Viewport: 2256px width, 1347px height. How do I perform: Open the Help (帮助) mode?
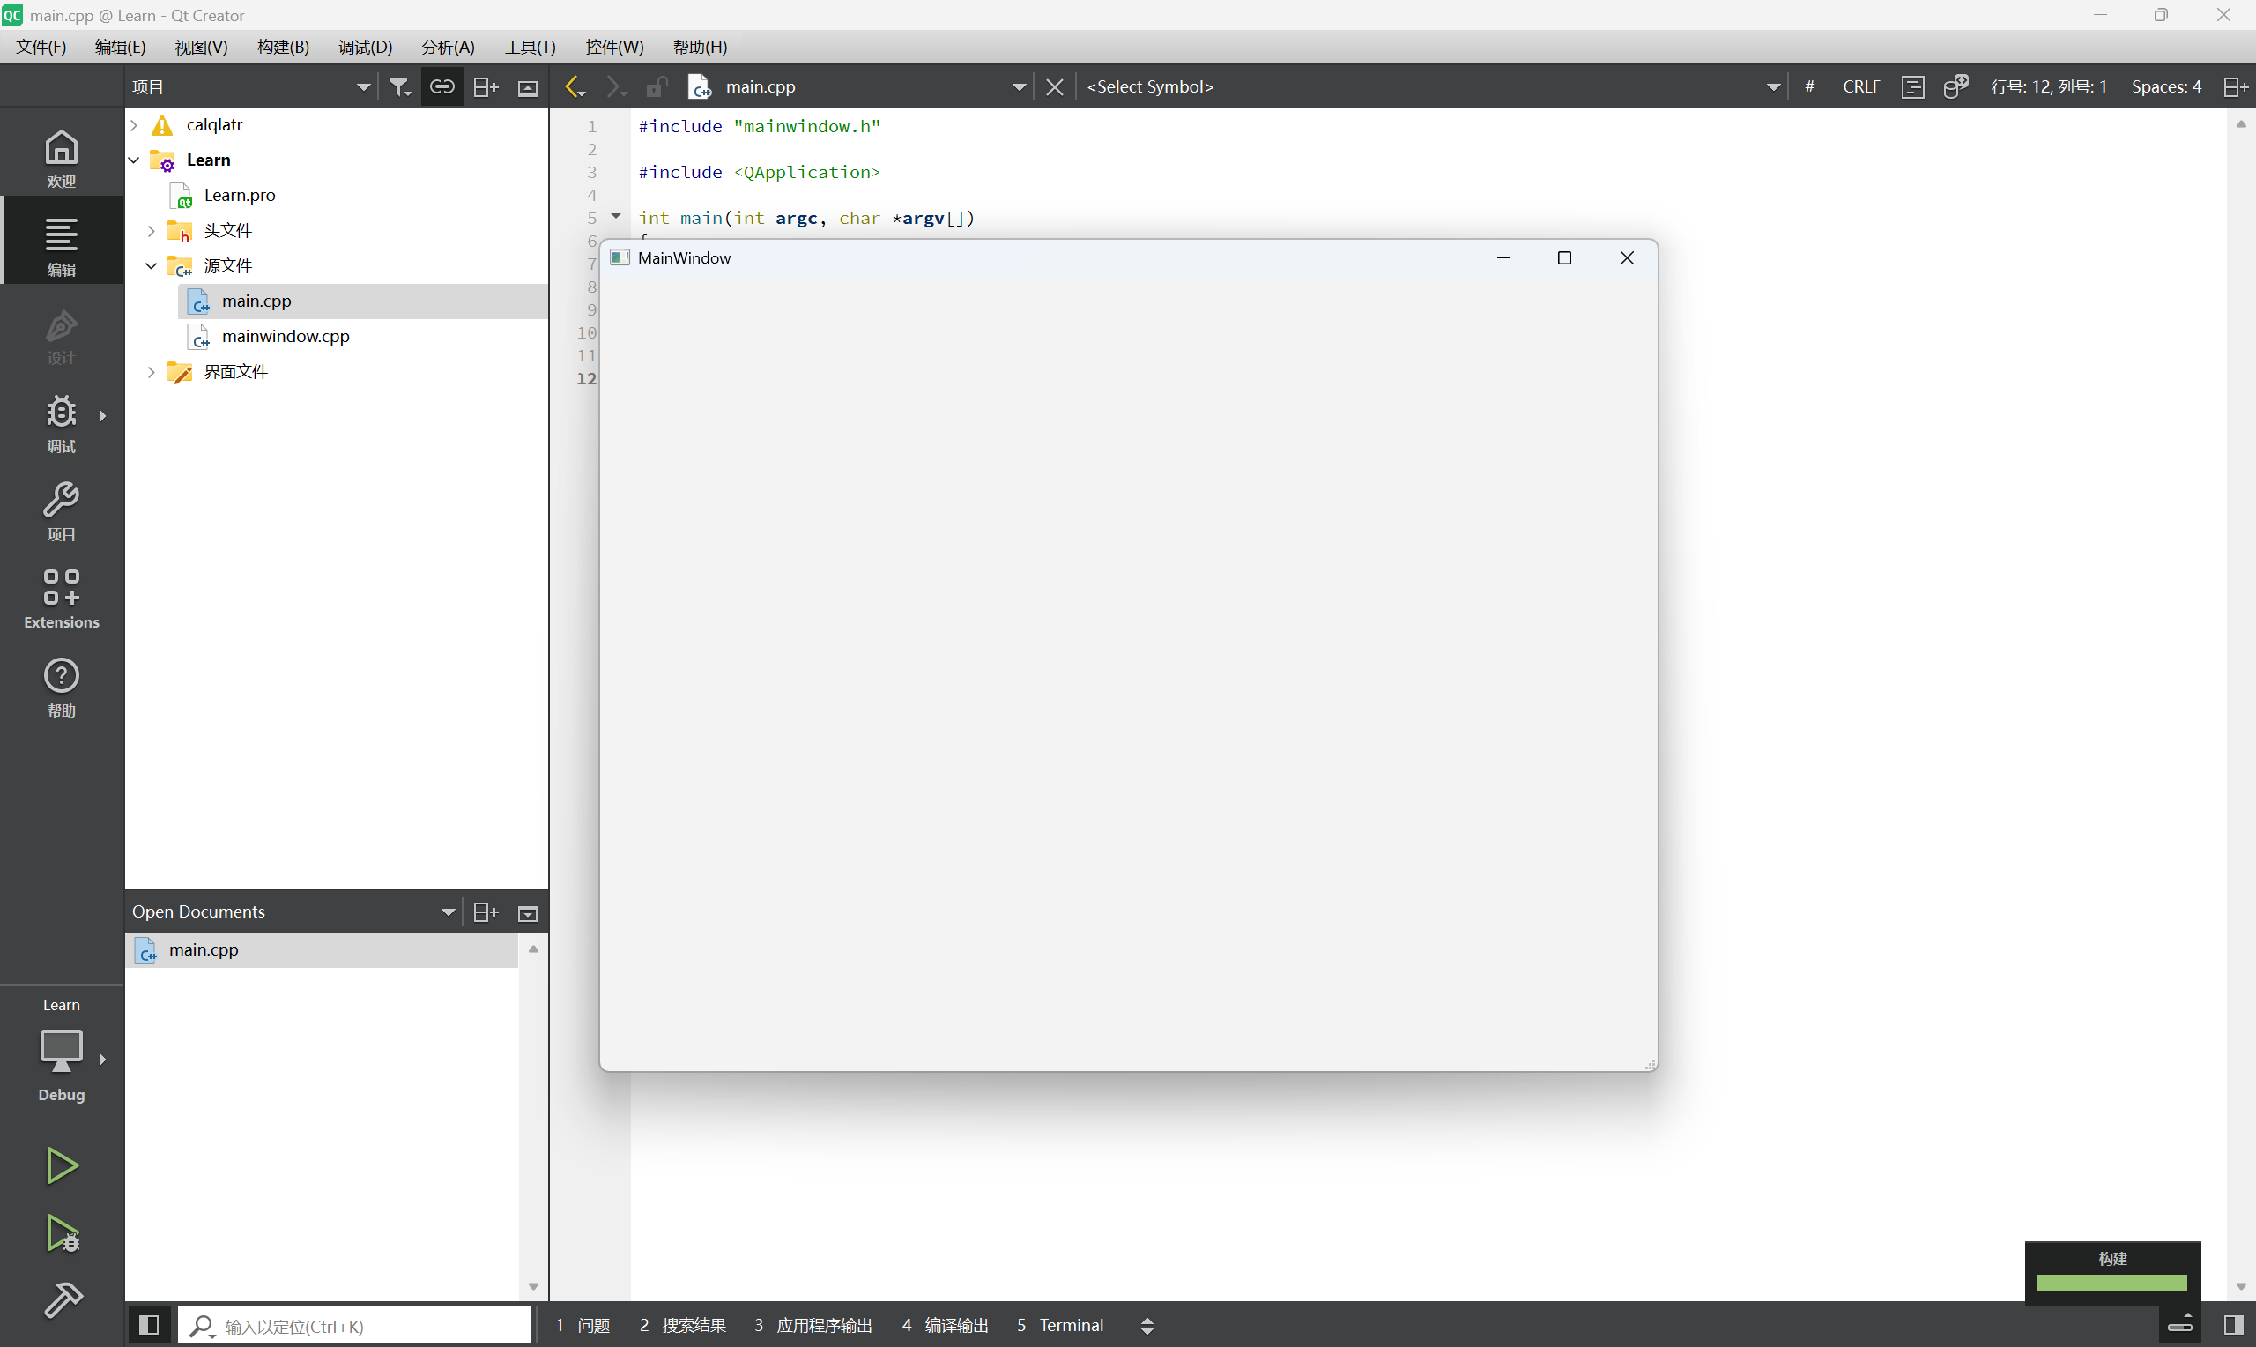click(x=62, y=687)
